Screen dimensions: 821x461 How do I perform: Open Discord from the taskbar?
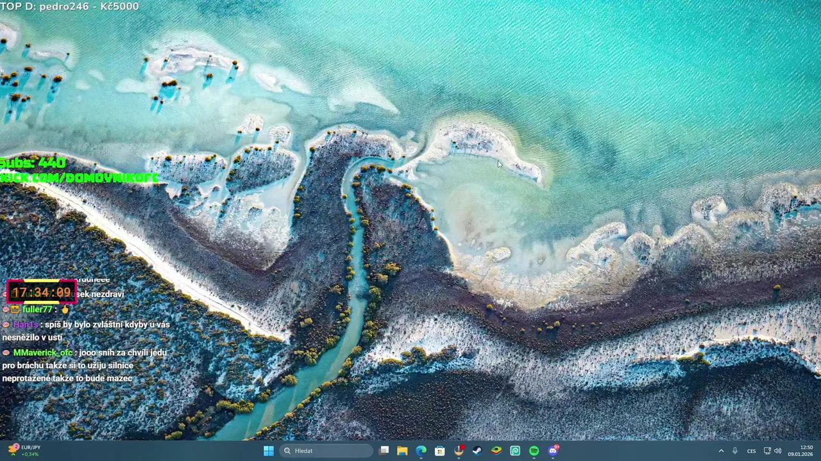click(x=553, y=451)
